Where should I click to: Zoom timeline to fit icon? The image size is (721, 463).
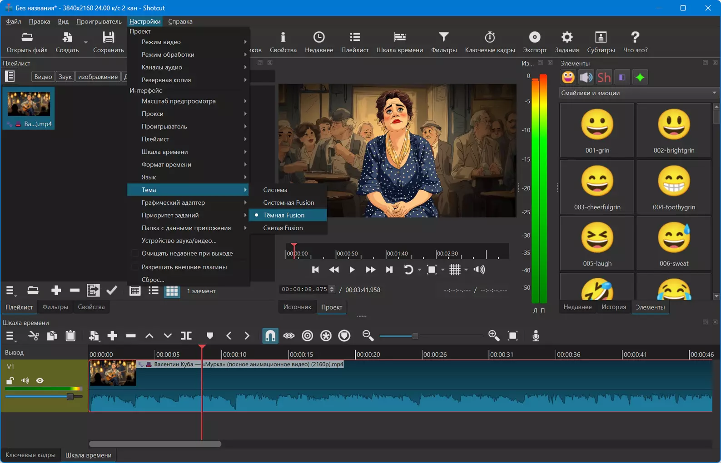point(512,336)
